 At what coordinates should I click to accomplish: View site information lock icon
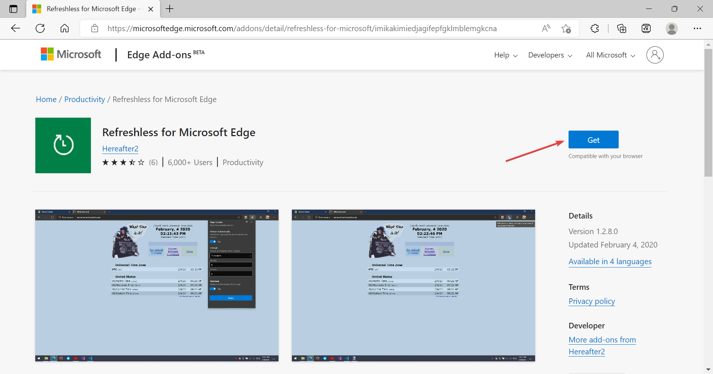pos(95,29)
